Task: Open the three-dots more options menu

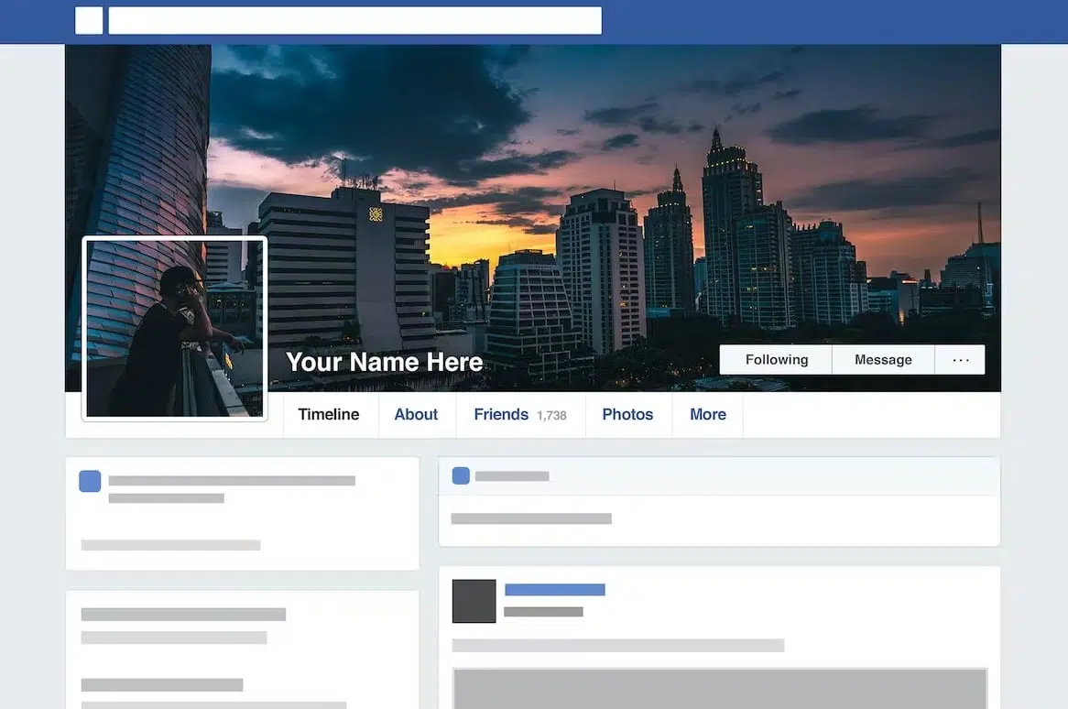Action: click(960, 360)
